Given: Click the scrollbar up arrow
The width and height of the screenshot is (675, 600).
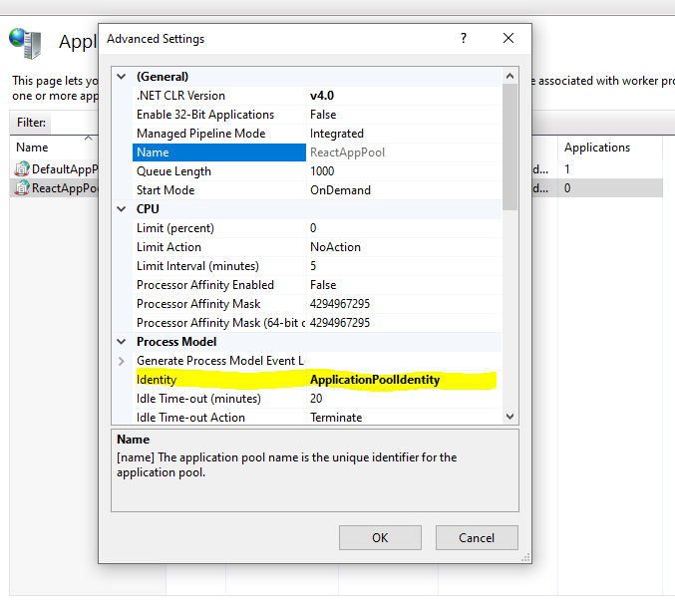Looking at the screenshot, I should 510,76.
